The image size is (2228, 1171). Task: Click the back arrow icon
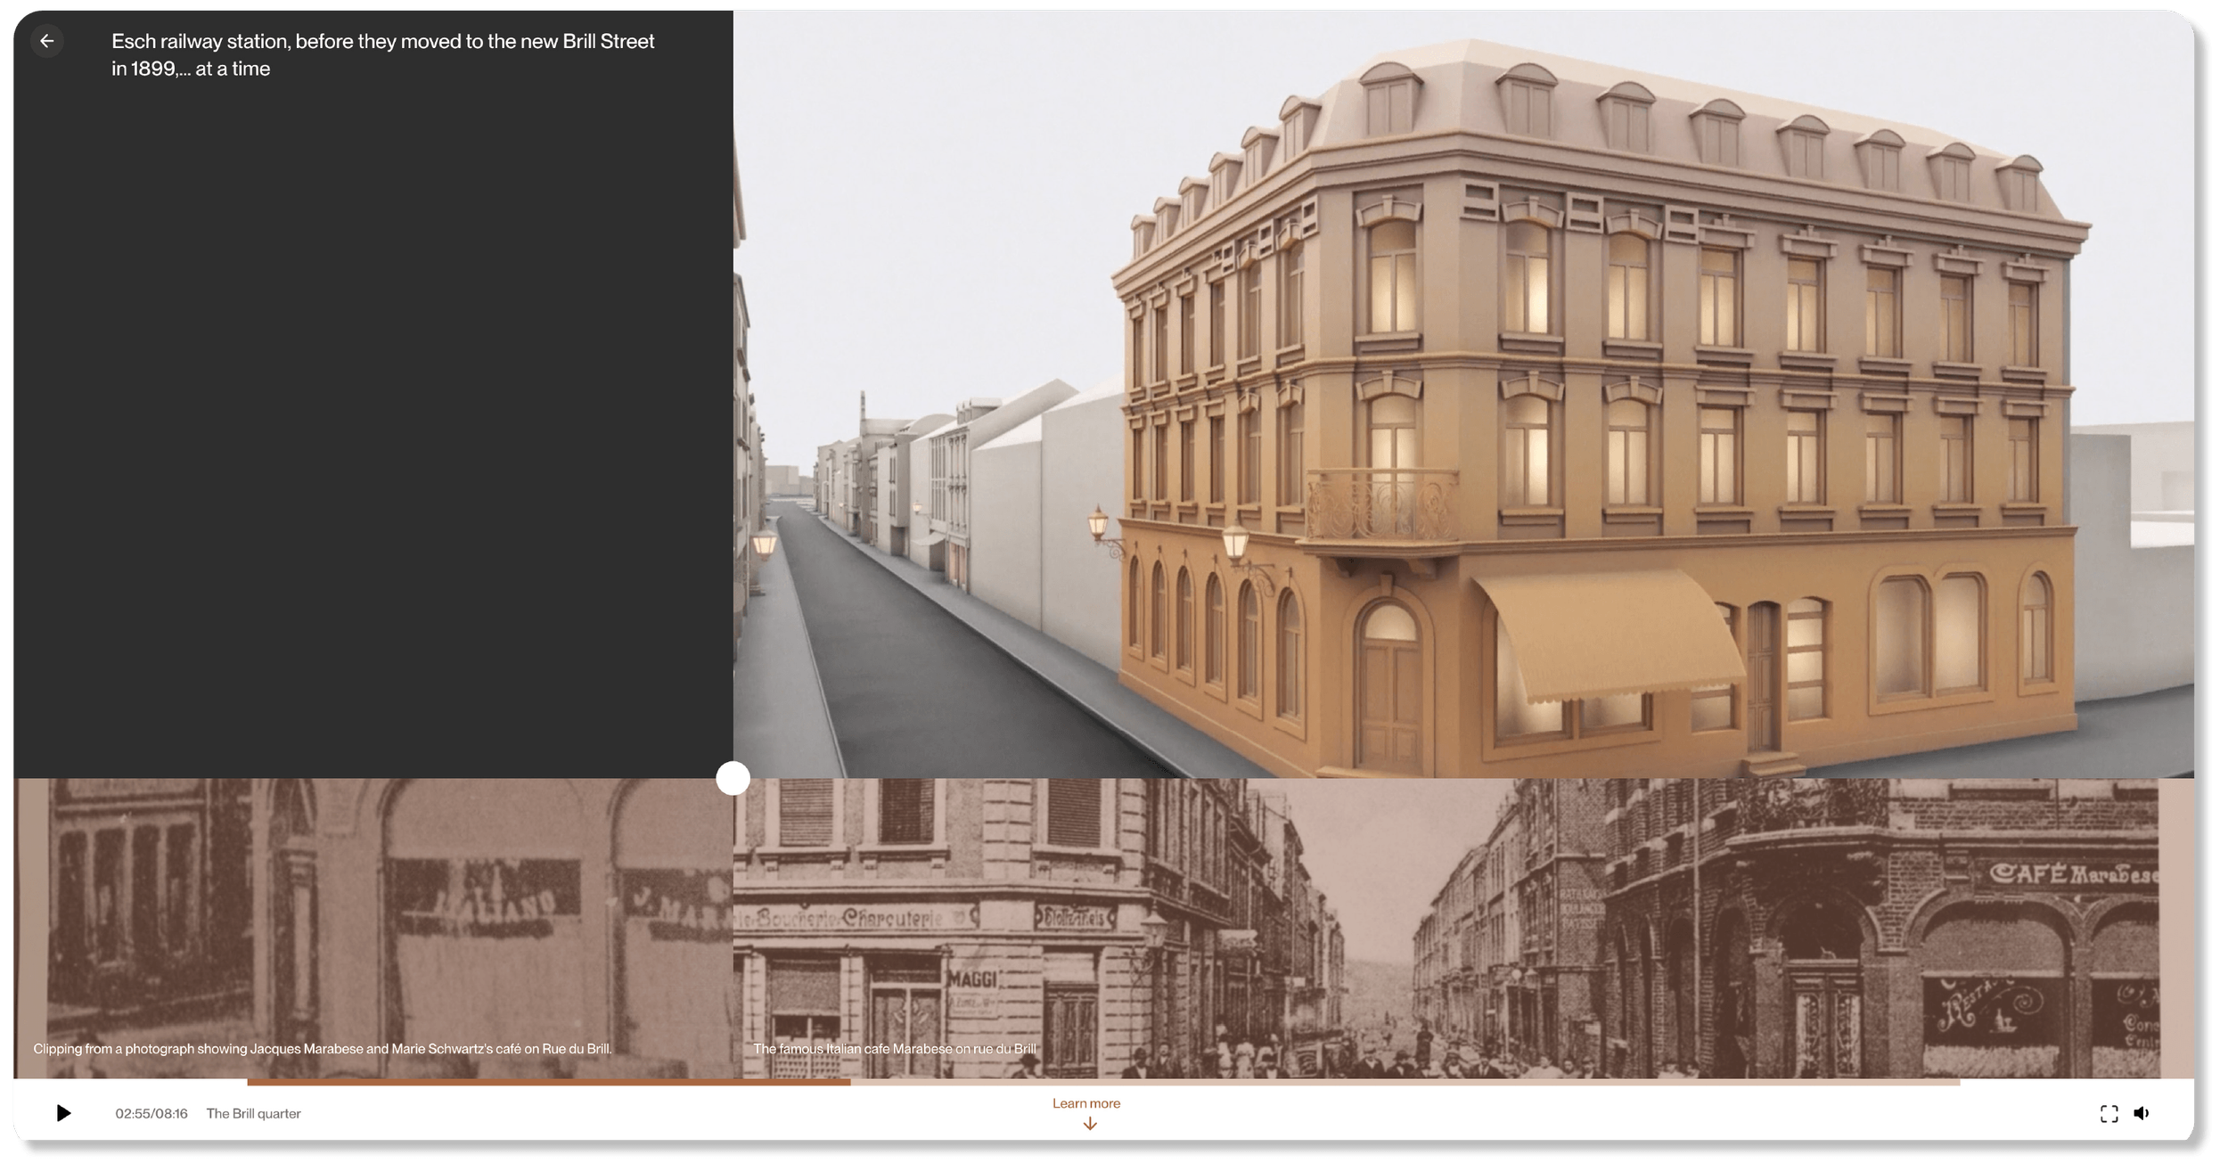click(47, 41)
